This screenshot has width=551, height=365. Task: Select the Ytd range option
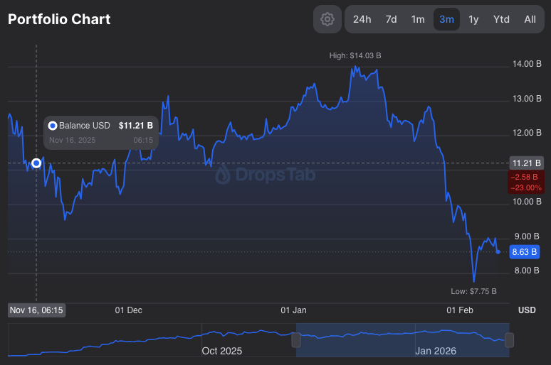(501, 19)
